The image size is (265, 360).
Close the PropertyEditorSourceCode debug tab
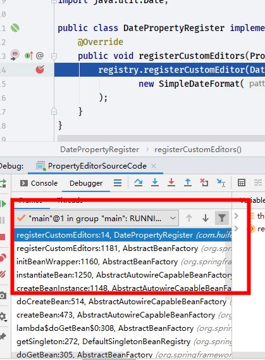click(154, 166)
